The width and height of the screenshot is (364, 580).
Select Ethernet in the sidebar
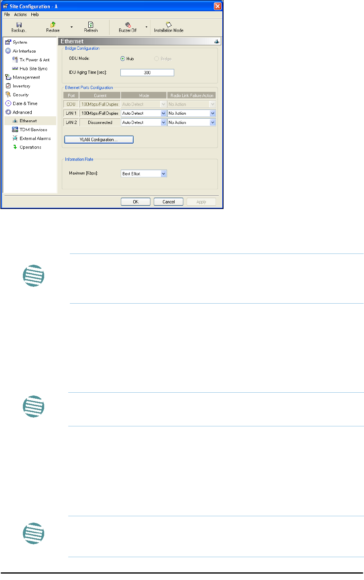pyautogui.click(x=28, y=121)
